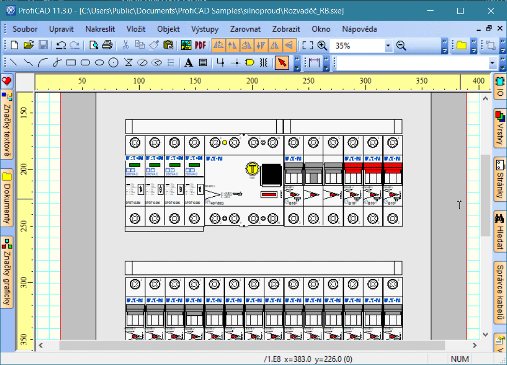Screen dimensions: 507x365
Task: Restore the inner document window
Action: click(x=489, y=28)
